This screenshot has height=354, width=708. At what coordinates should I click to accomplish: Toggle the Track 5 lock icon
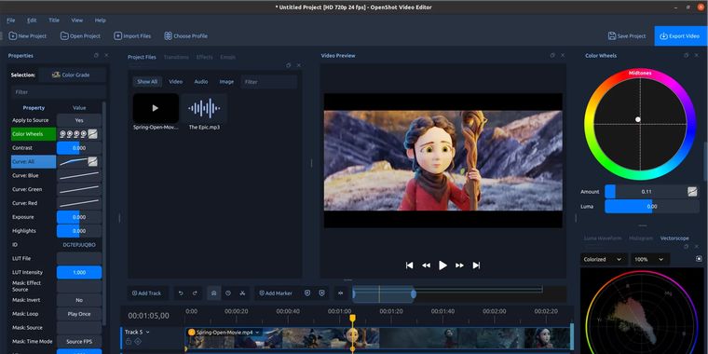pos(129,341)
